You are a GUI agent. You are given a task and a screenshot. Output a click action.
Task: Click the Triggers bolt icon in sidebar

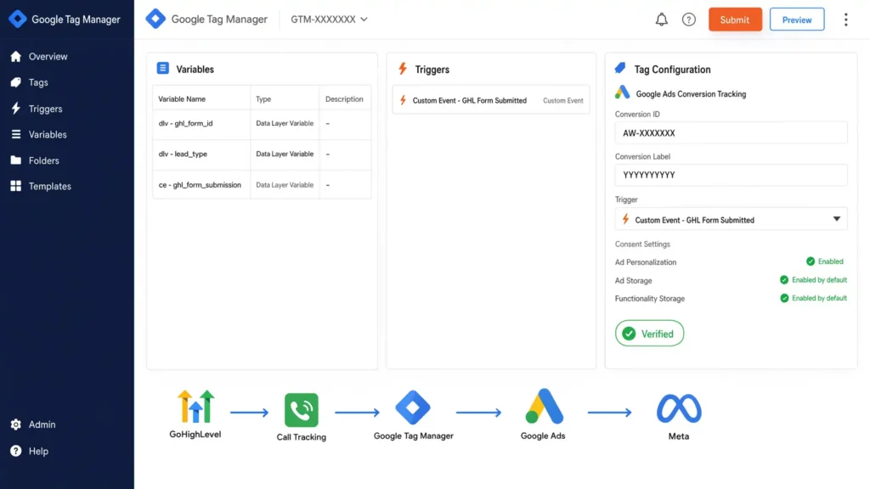click(x=15, y=108)
